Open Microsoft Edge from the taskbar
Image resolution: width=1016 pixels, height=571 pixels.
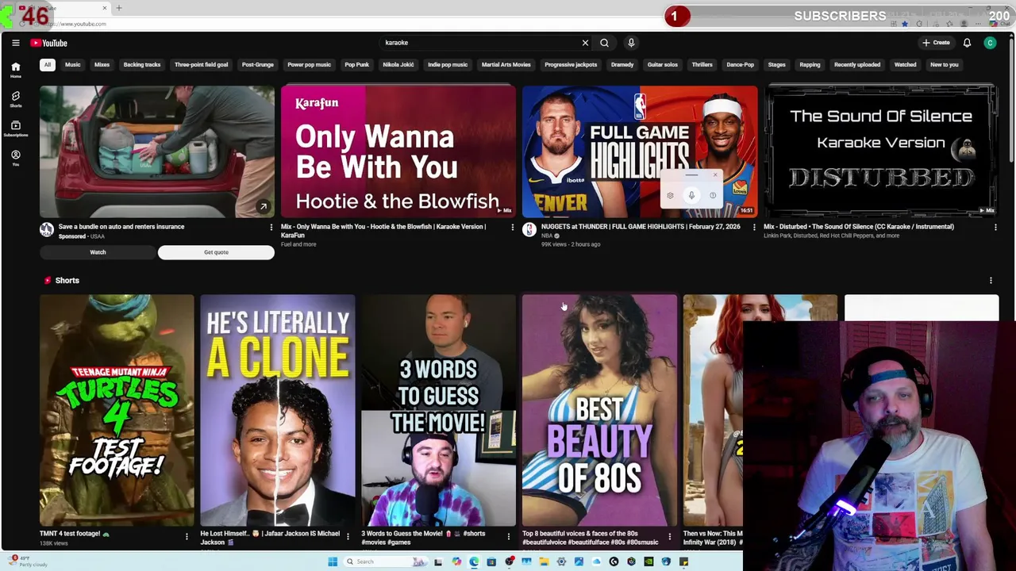coord(474,561)
